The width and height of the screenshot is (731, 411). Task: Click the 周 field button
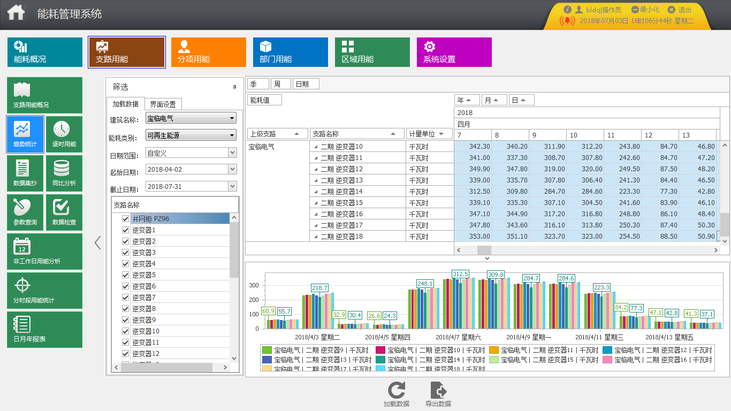click(x=281, y=84)
